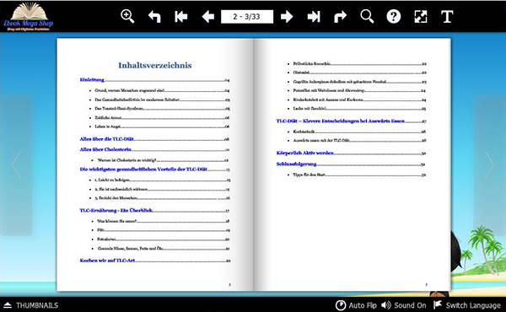Screen dimensions: 506x312
Task: Click the zoom in magnifier icon
Action: coord(127,17)
